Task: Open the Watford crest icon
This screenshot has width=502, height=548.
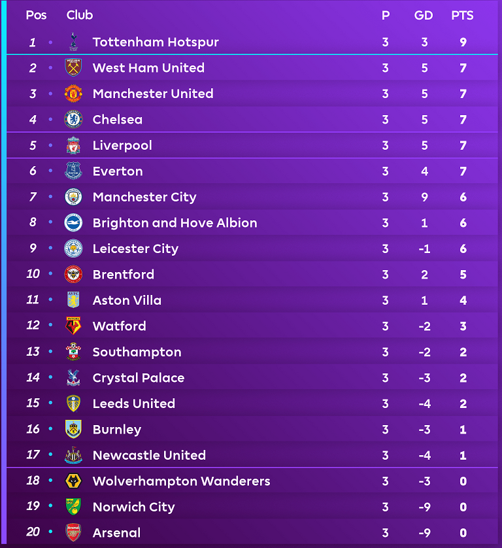Action: click(x=73, y=326)
